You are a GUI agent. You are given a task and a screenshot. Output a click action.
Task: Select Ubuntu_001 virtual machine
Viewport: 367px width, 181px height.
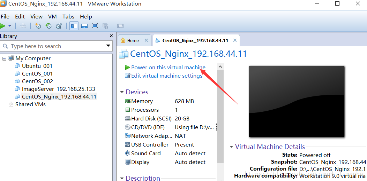pos(37,66)
